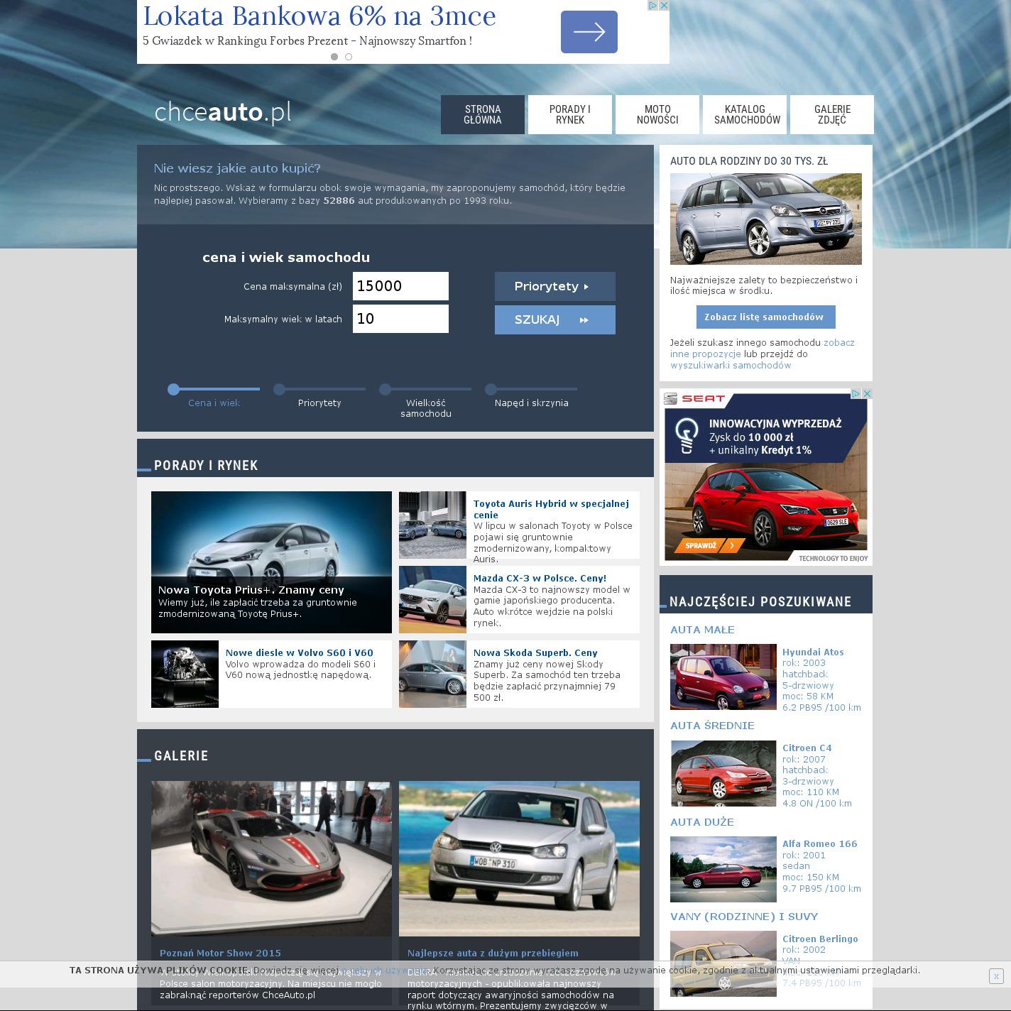The width and height of the screenshot is (1011, 1011).
Task: Click the arrow button in the bank ad
Action: coord(589,32)
